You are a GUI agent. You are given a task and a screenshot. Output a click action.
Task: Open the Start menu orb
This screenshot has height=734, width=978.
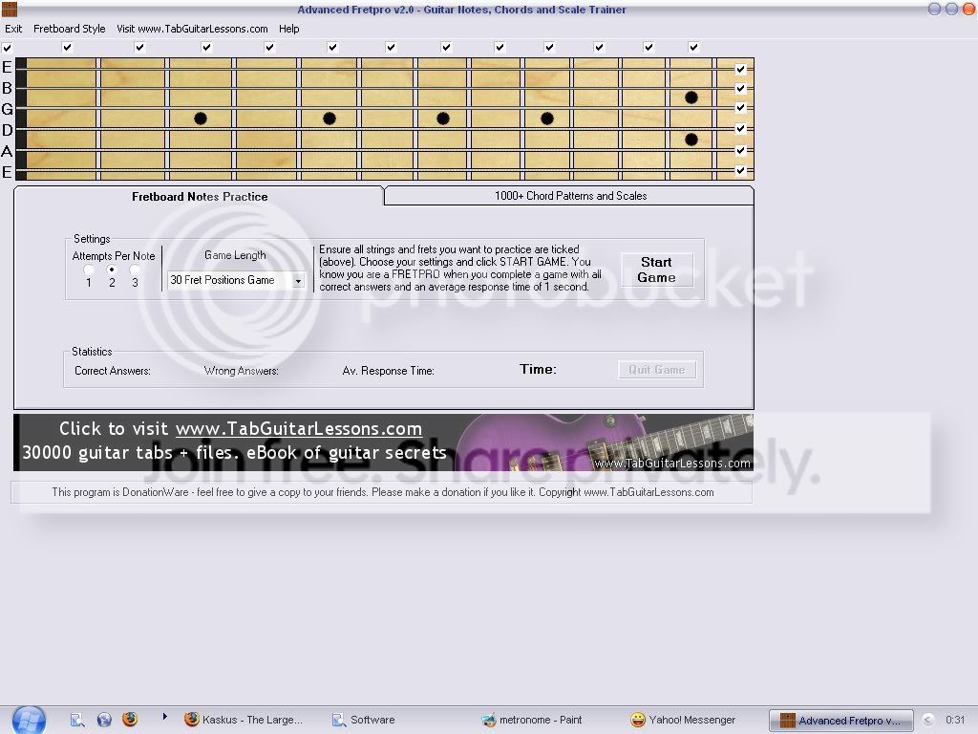[29, 721]
